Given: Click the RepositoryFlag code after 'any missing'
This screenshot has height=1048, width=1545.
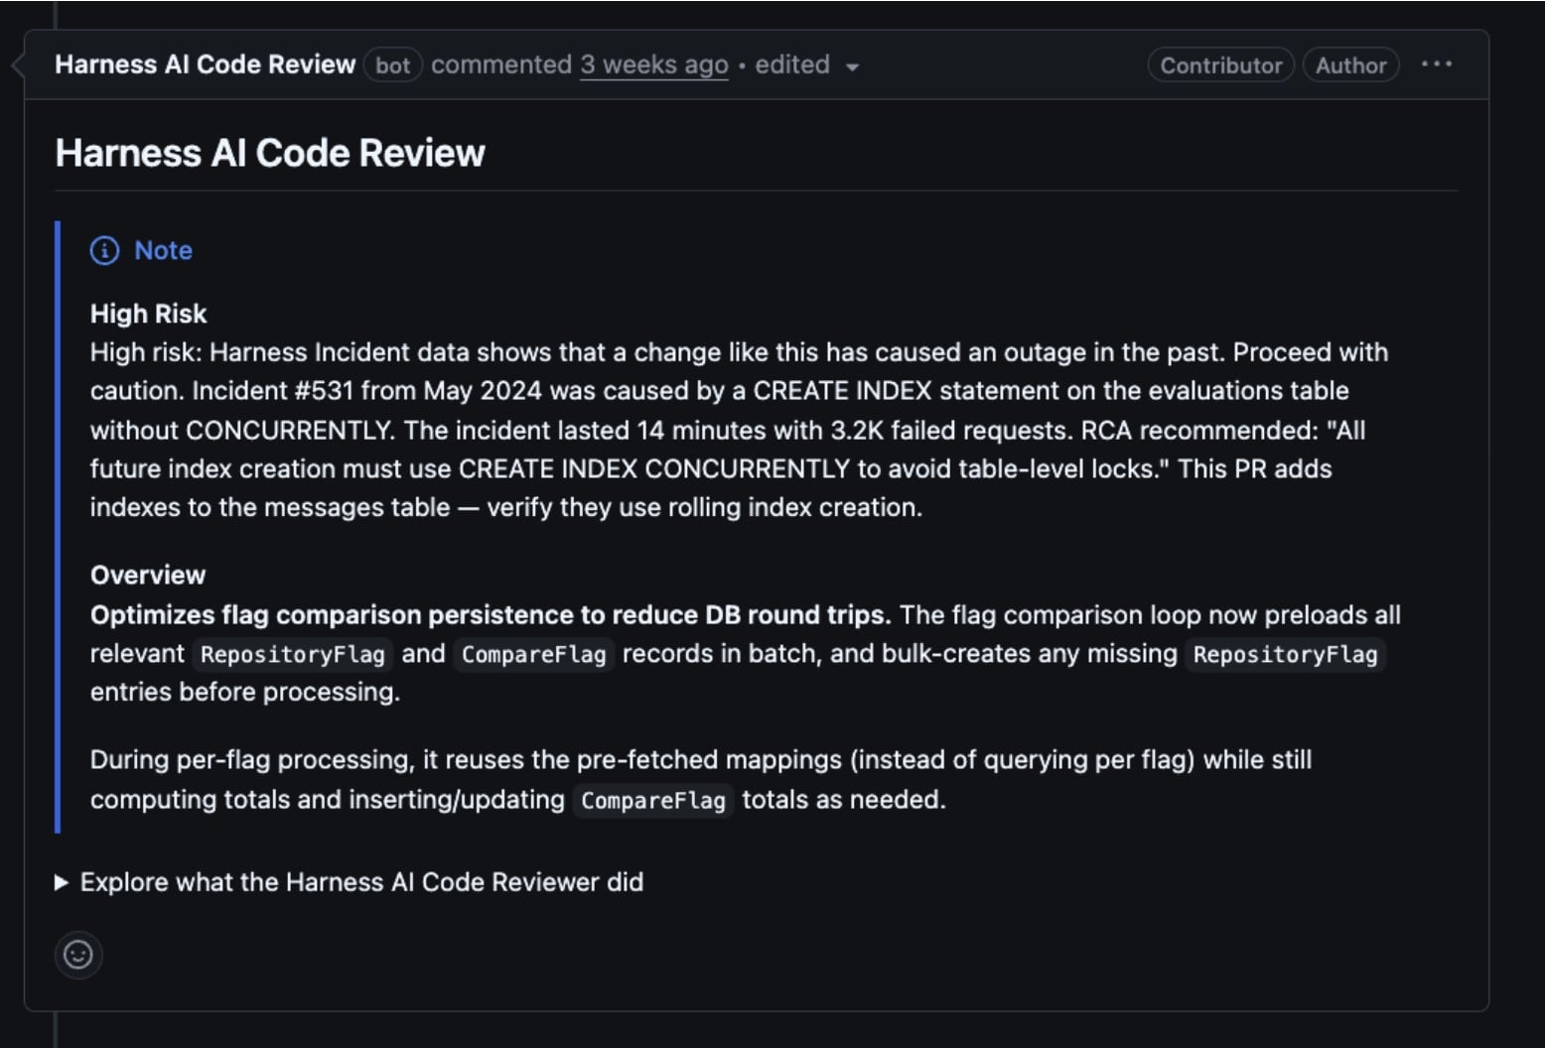Looking at the screenshot, I should 1286,655.
